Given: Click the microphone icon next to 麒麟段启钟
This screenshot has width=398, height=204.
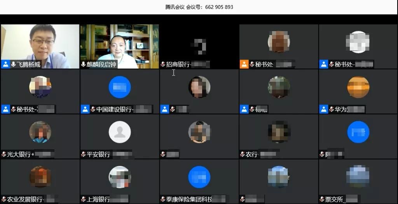Looking at the screenshot, I should (83, 64).
